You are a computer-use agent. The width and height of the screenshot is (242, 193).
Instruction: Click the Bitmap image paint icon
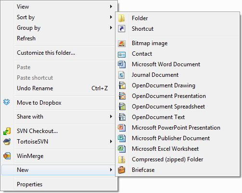122,43
